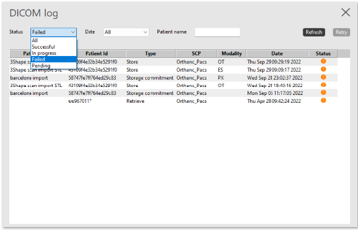Focus the Patient name input field
Image resolution: width=358 pixels, height=230 pixels.
[x=217, y=32]
